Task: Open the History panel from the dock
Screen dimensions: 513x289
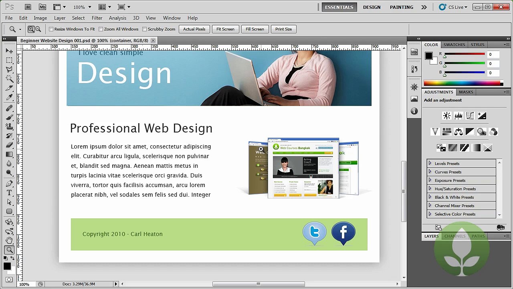Action: (x=414, y=69)
